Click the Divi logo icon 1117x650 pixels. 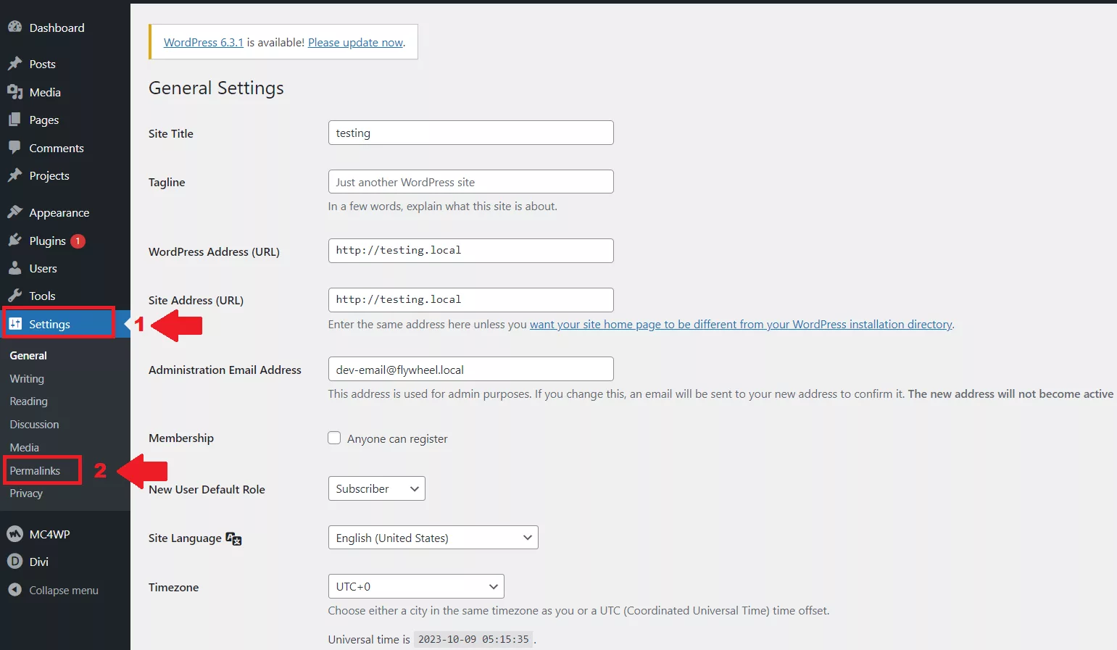pyautogui.click(x=14, y=562)
